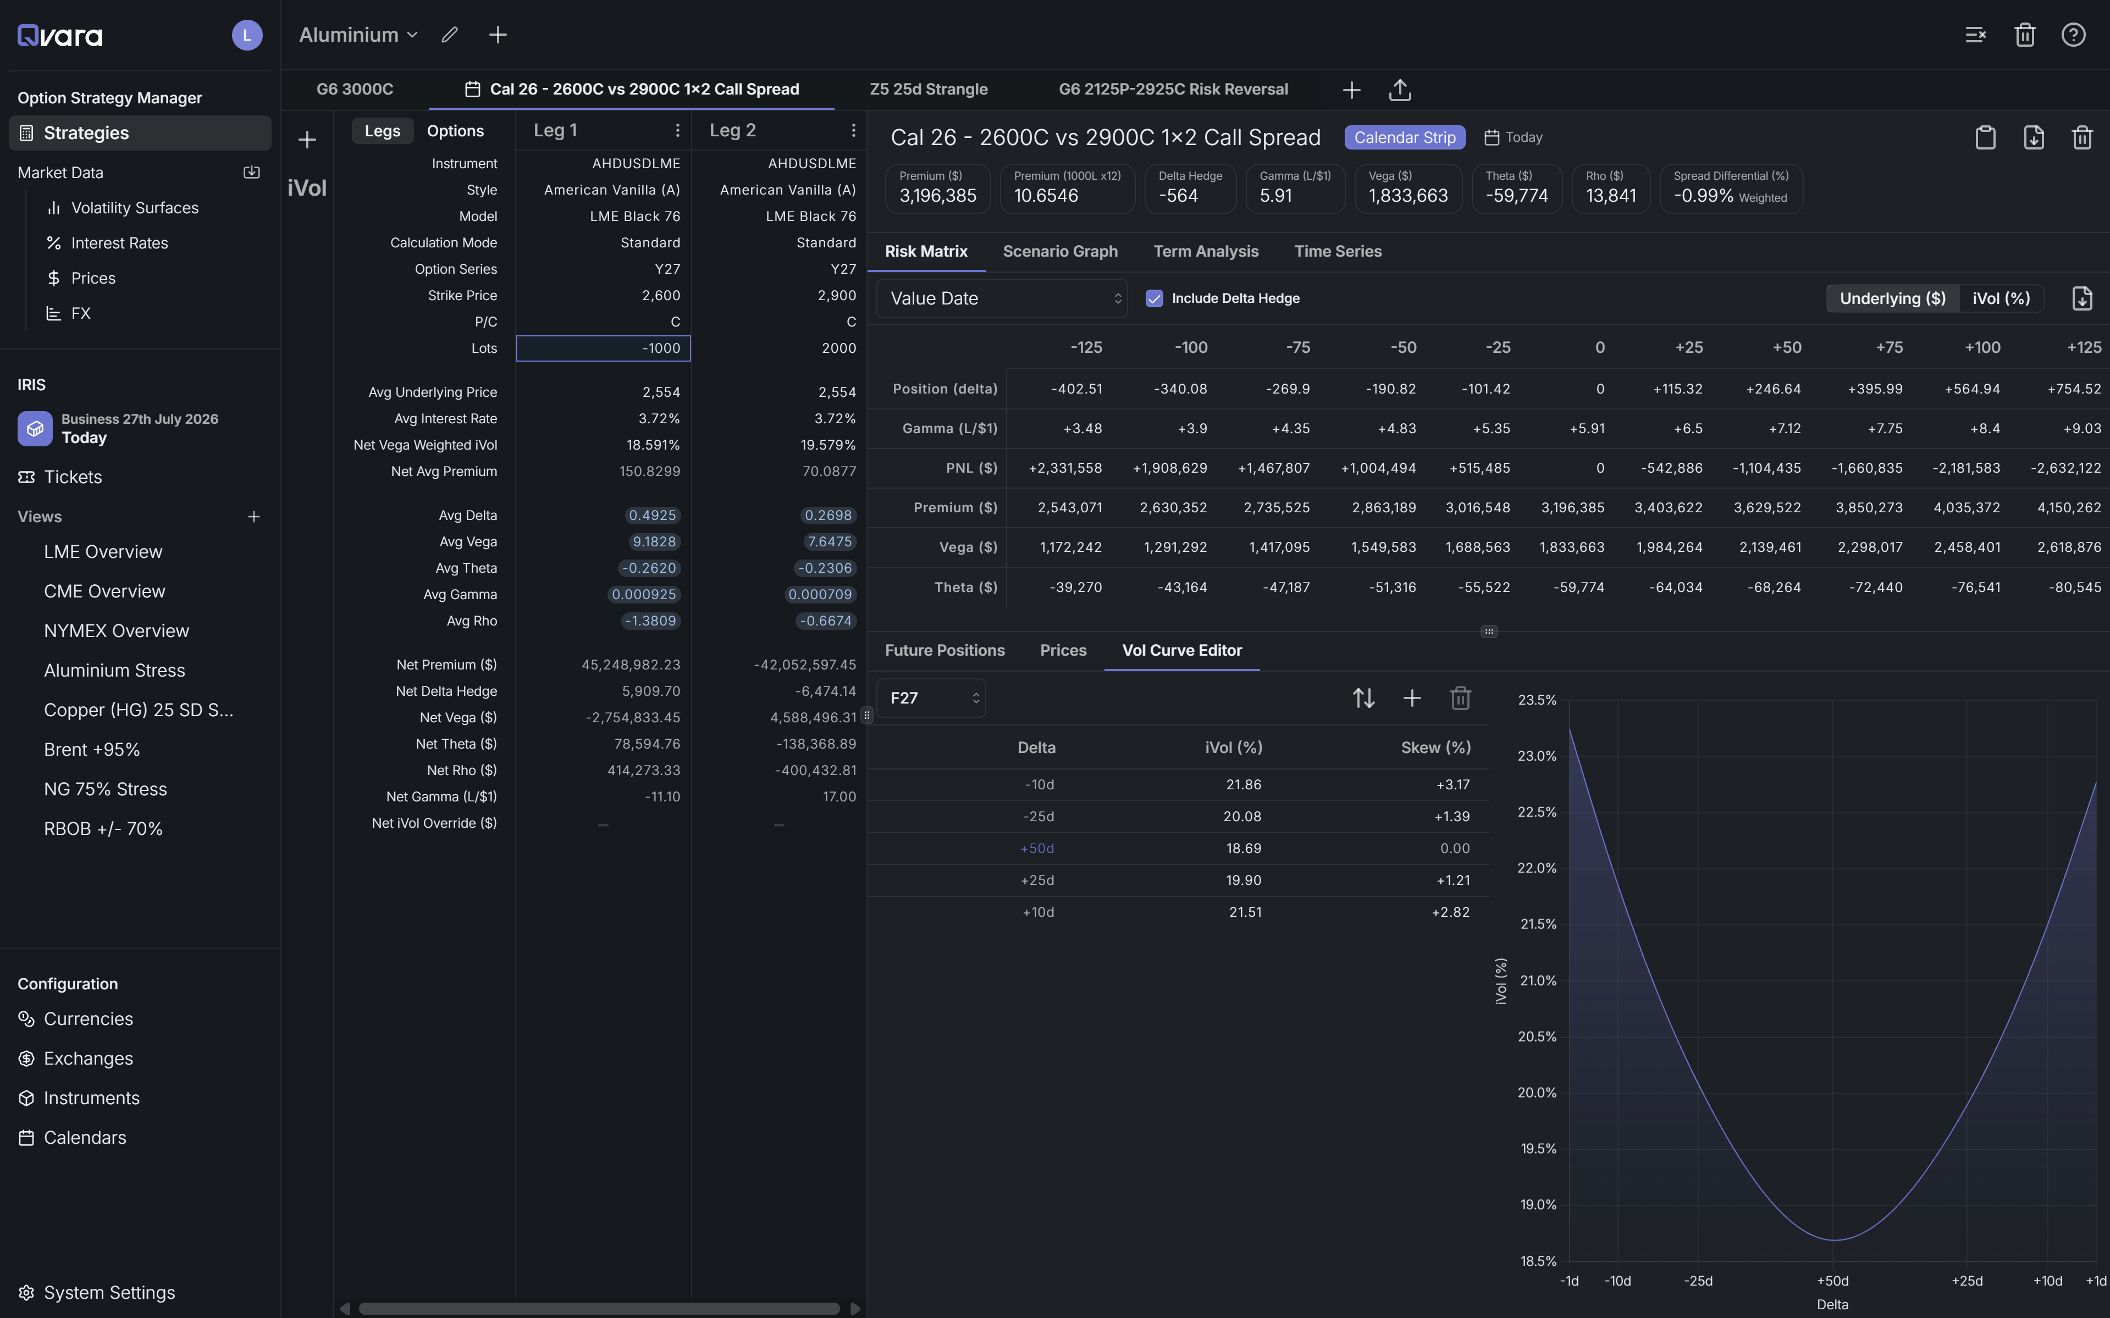Image resolution: width=2110 pixels, height=1318 pixels.
Task: Click the share upload icon after tabs
Action: point(1400,90)
